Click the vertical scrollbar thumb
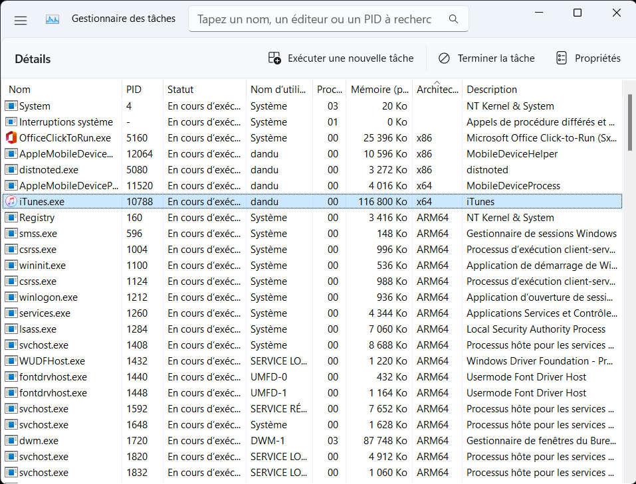This screenshot has height=484, width=636. [629, 122]
